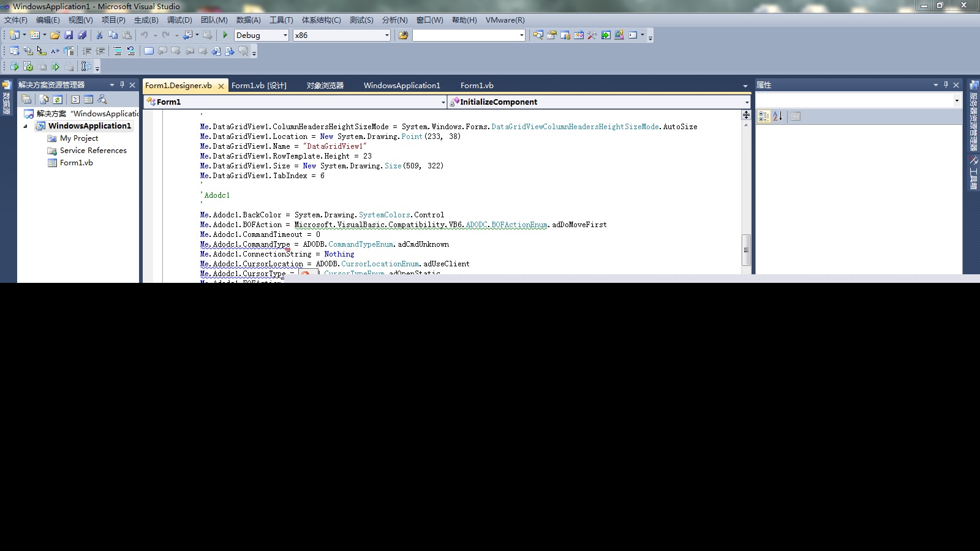Collapse the WindowsApplication1 project node
This screenshot has width=980, height=551.
(x=26, y=126)
